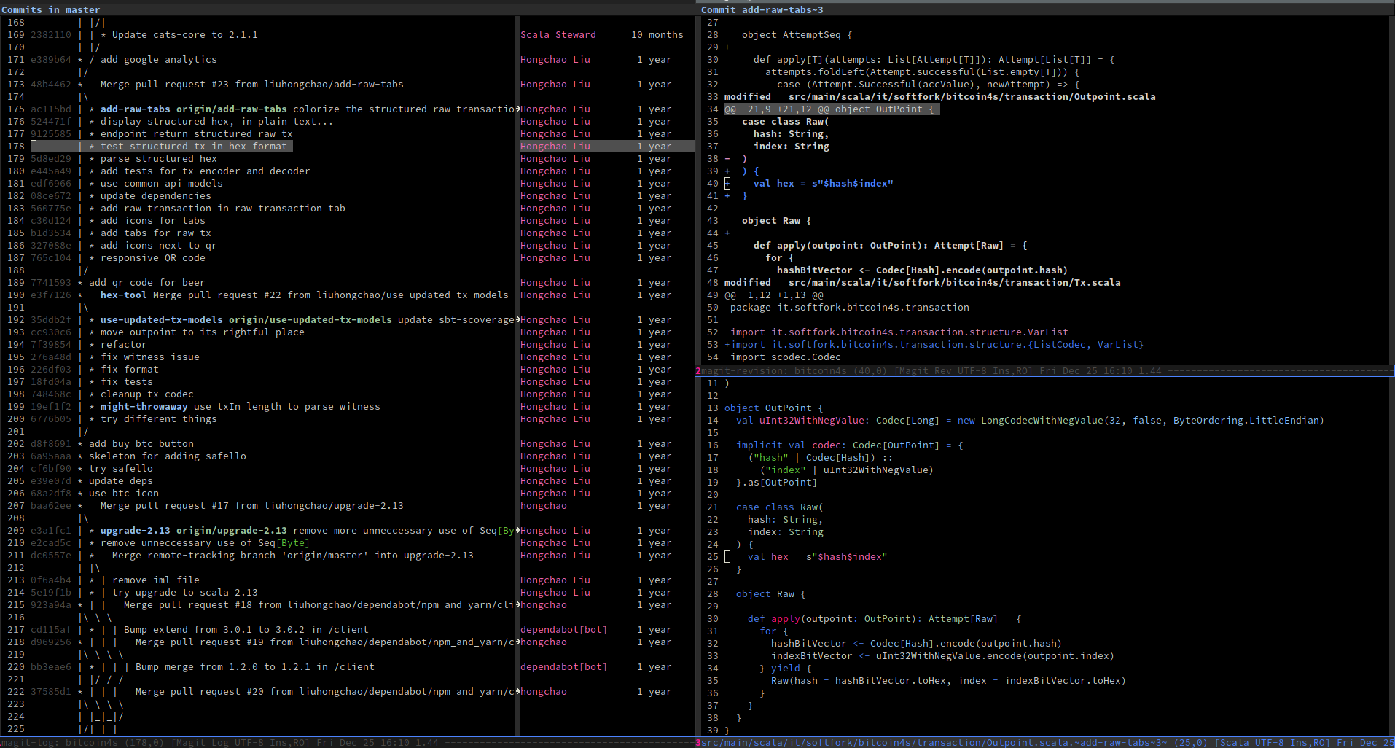
Task: Click the magit-log mode line
Action: tap(348, 742)
